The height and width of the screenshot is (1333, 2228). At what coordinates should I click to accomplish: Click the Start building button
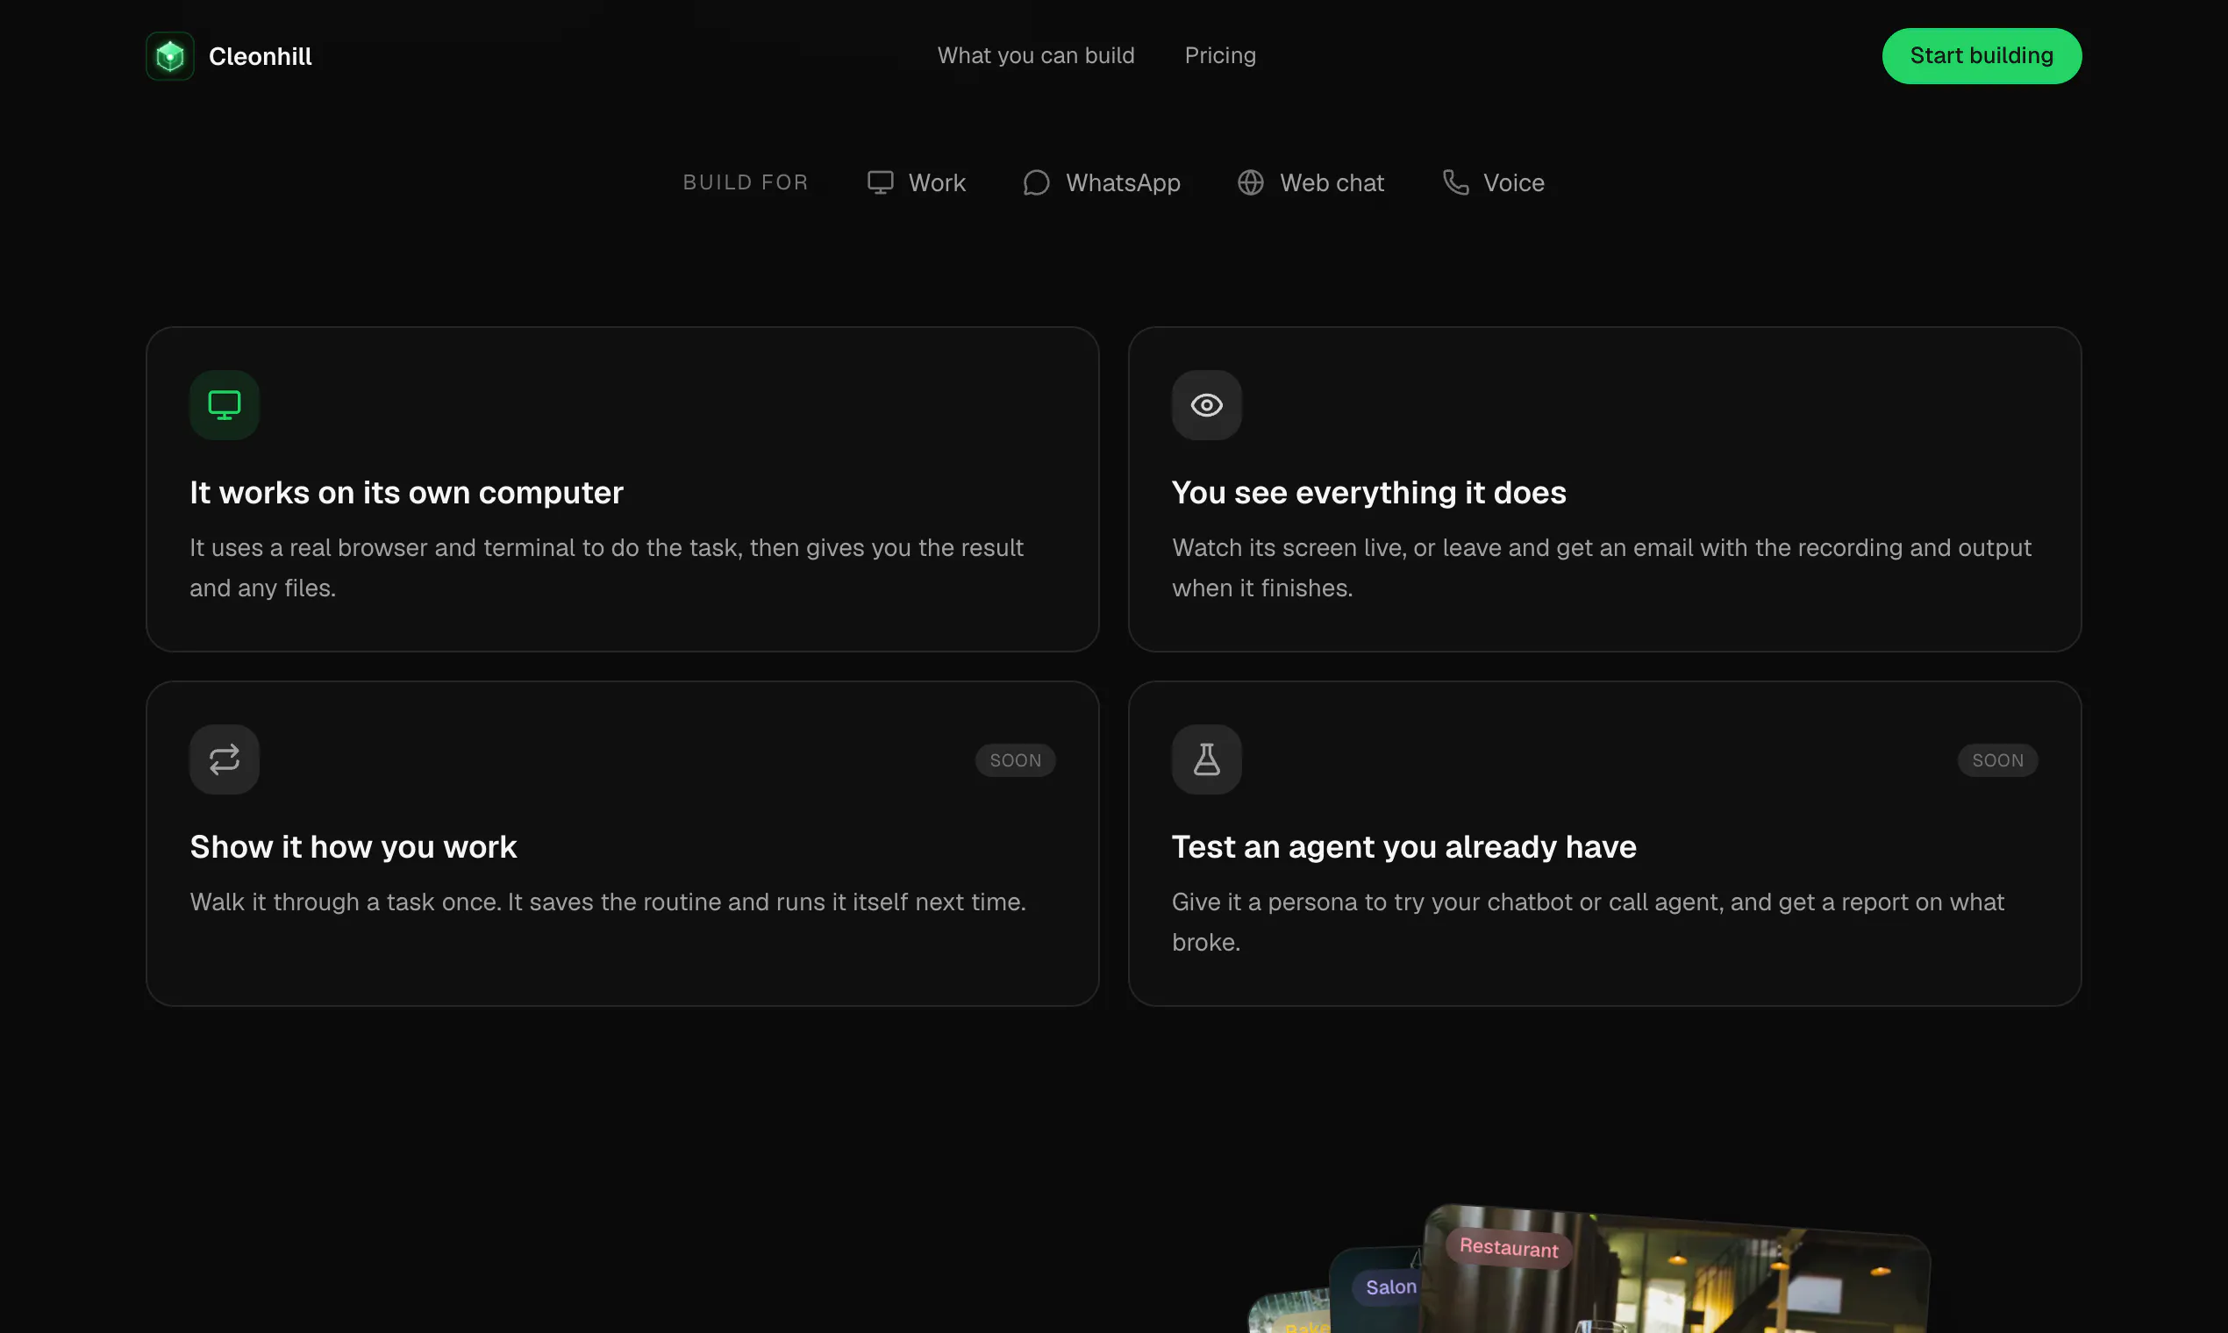tap(1982, 56)
